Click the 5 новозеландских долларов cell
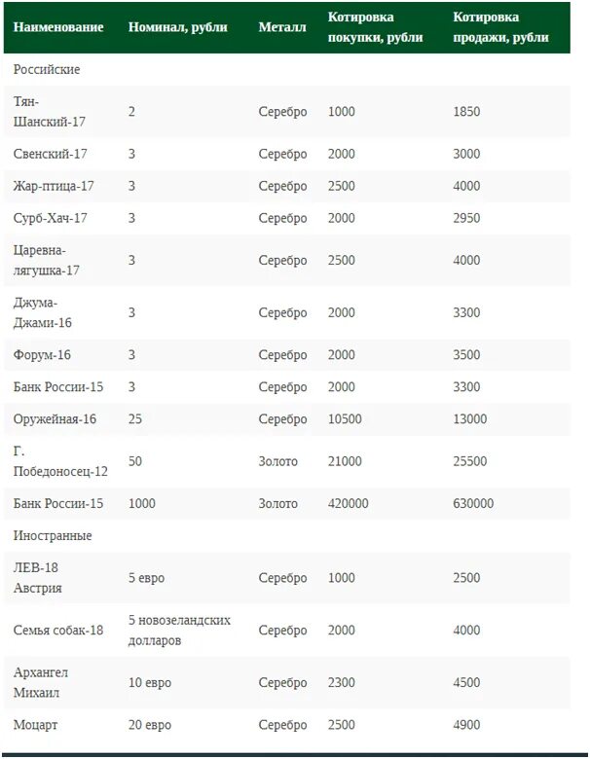This screenshot has width=590, height=759. point(179,630)
